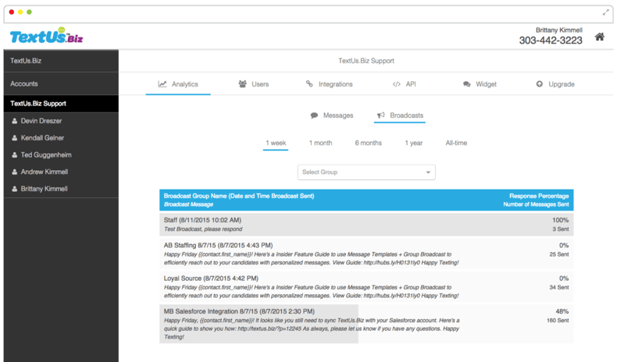This screenshot has height=362, width=617.
Task: Click the '25 Sent' count
Action: click(559, 254)
